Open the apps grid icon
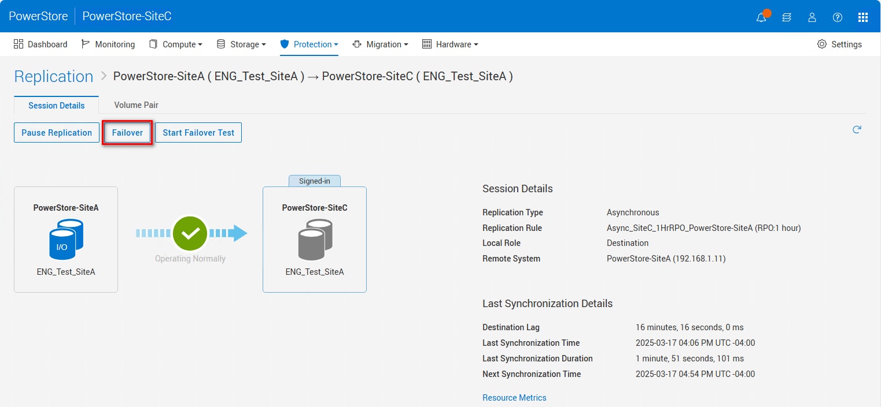 863,17
